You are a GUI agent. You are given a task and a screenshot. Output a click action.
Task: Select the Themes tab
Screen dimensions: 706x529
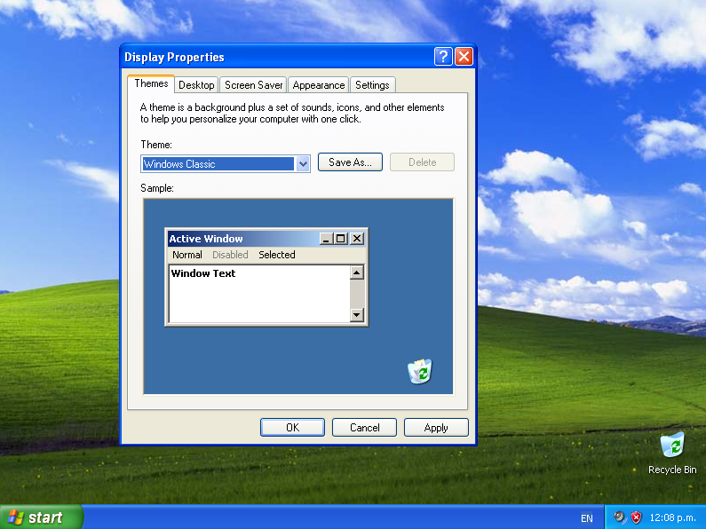pyautogui.click(x=151, y=83)
